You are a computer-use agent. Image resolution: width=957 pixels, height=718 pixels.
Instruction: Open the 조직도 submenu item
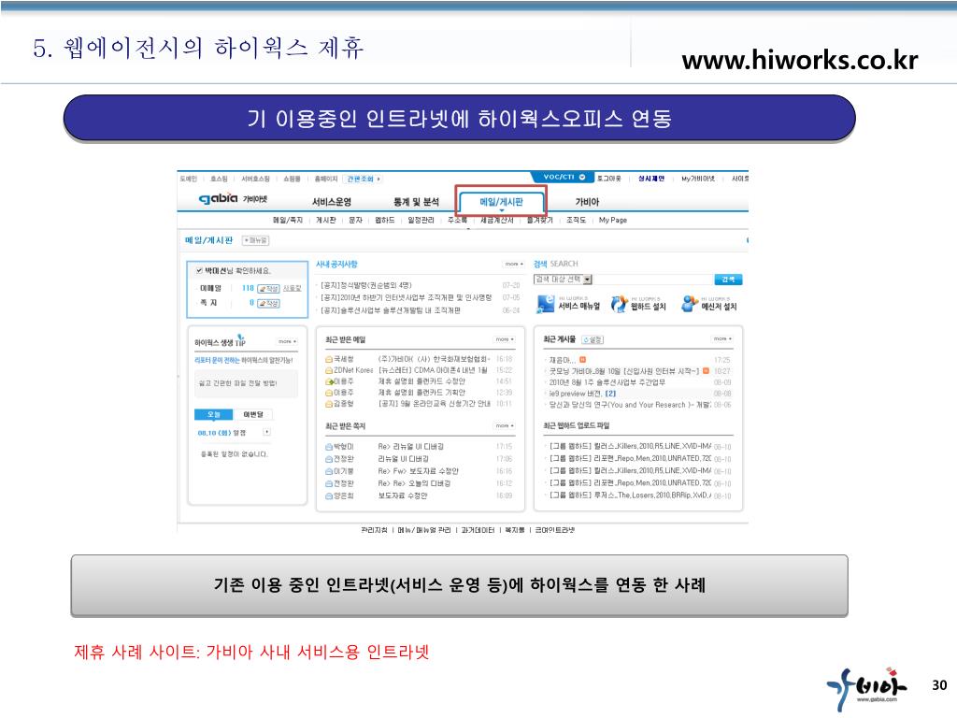(576, 220)
